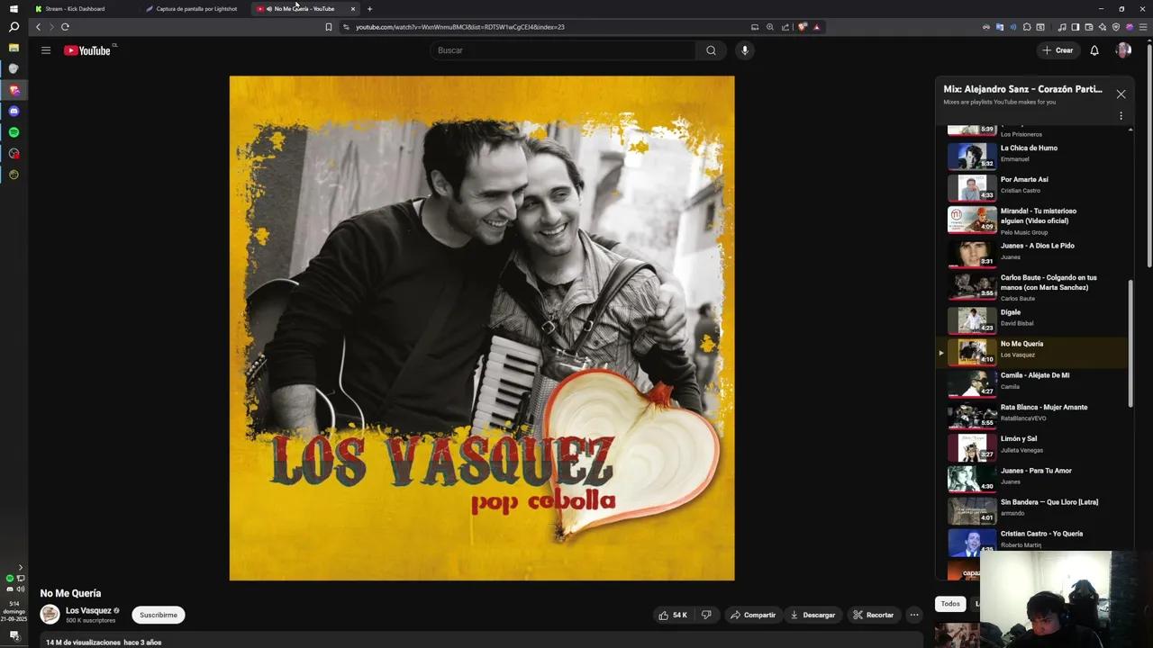Close the Mix playlist panel

coord(1121,94)
